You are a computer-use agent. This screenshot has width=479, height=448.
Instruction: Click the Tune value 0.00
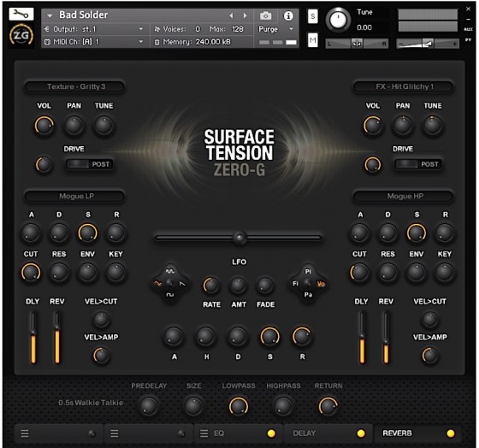pos(364,28)
